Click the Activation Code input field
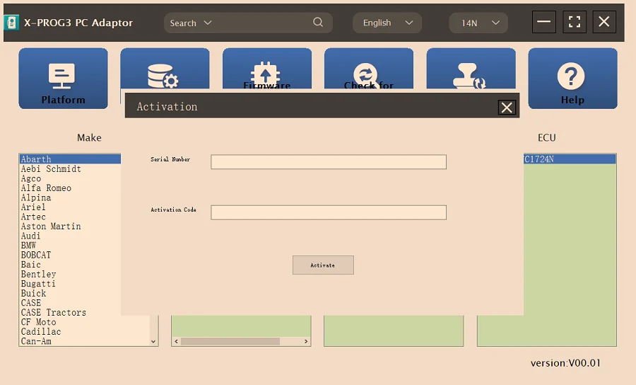Viewport: 636px width, 385px height. coord(329,212)
